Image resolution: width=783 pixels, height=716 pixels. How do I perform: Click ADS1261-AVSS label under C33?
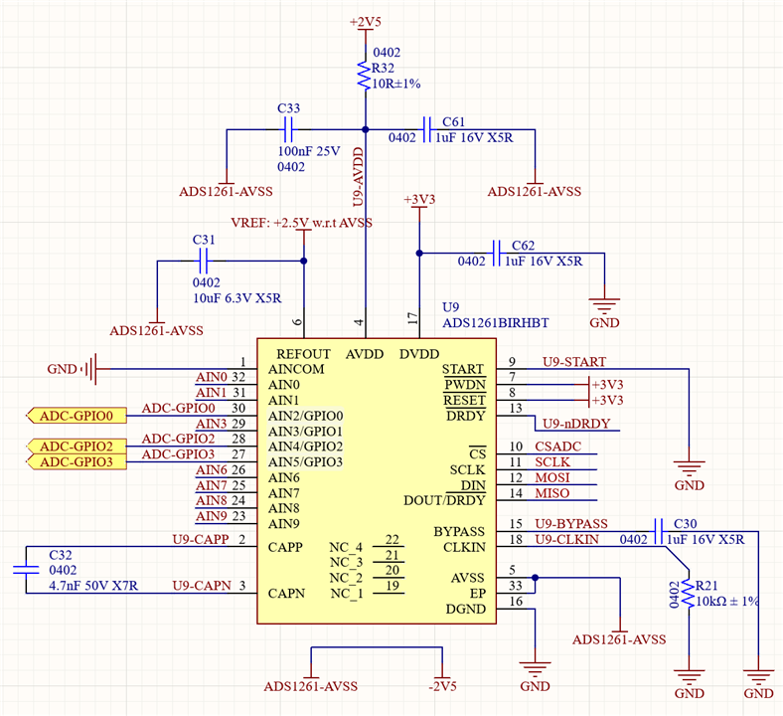(226, 191)
